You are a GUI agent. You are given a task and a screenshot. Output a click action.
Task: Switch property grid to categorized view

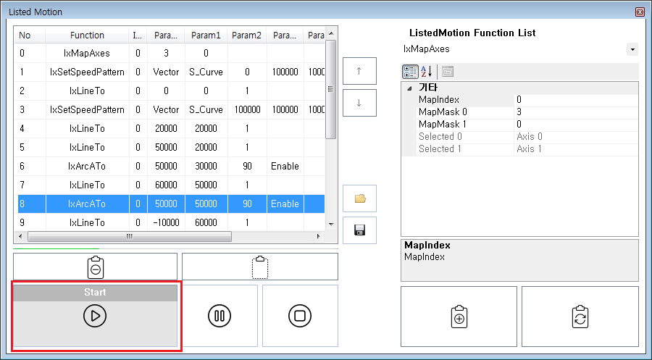[x=410, y=71]
